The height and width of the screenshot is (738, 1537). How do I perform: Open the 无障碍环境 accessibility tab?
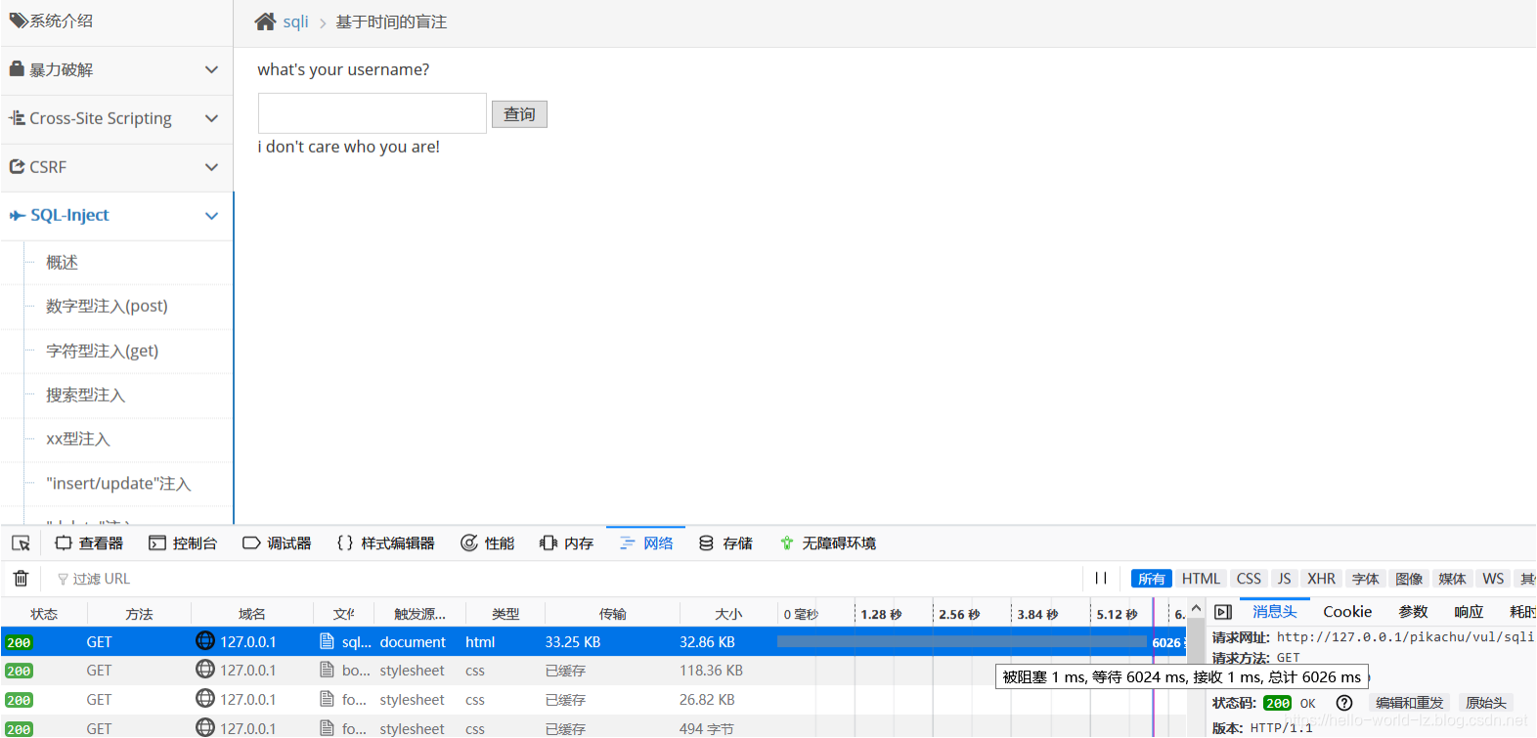827,543
